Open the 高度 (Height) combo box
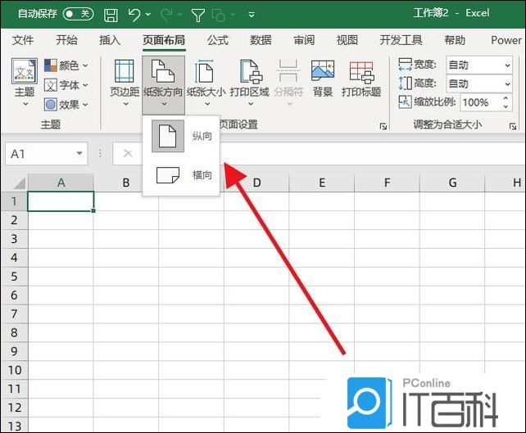Screen dimensions: 526x433 pos(479,83)
